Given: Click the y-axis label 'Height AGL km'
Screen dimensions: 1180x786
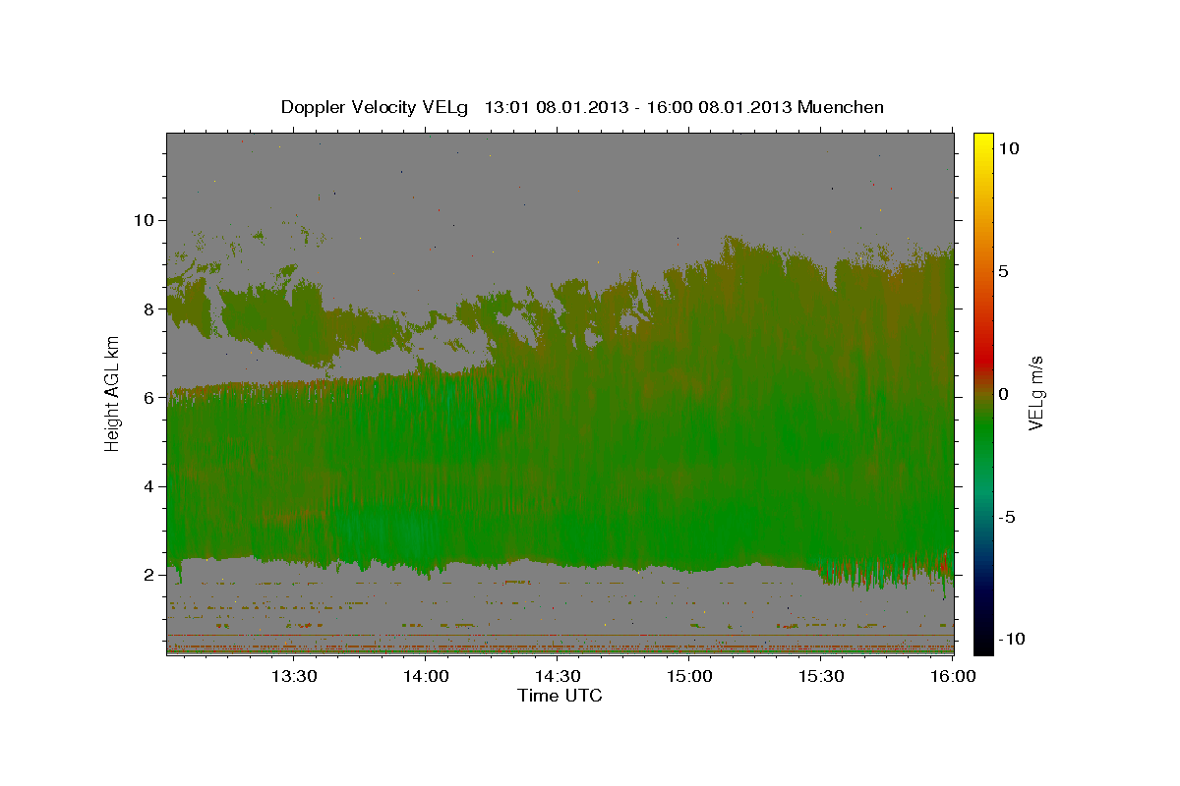Looking at the screenshot, I should point(112,394).
